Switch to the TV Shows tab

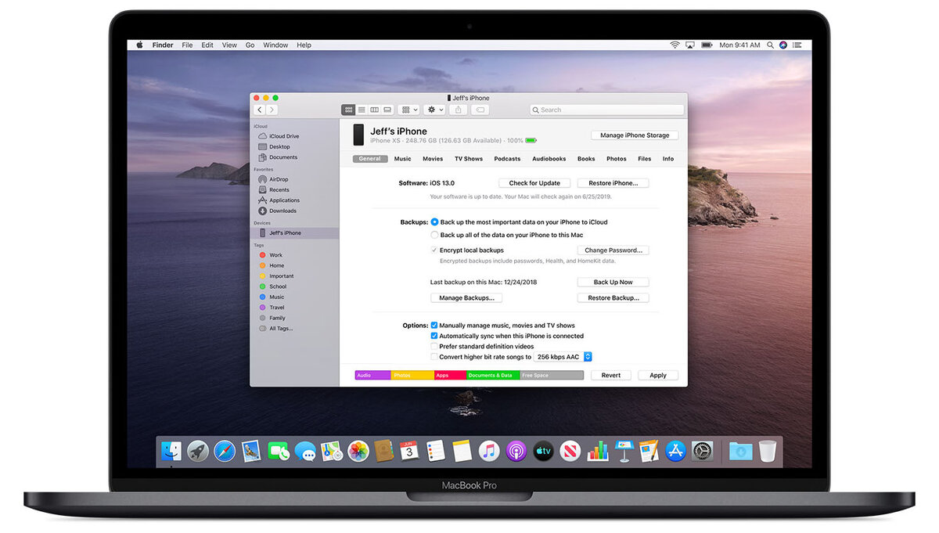coord(469,159)
